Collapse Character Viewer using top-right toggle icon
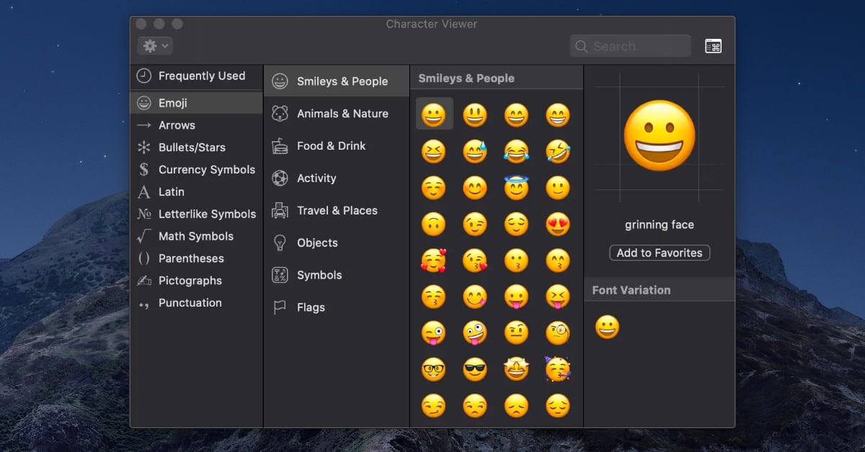The image size is (865, 452). click(713, 47)
